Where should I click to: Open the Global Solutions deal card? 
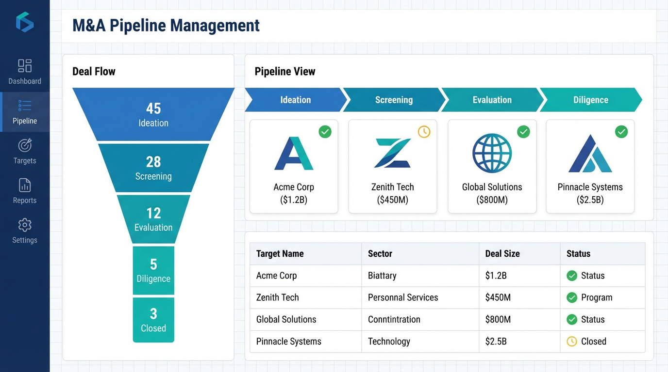[492, 166]
